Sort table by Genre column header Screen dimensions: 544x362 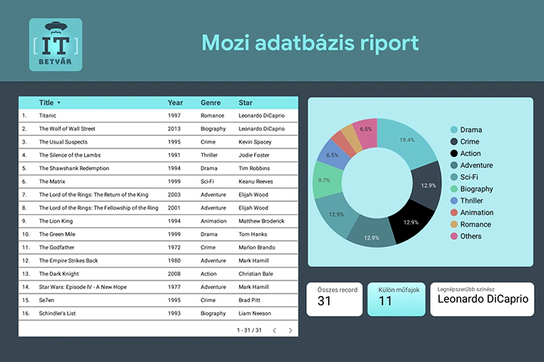pyautogui.click(x=211, y=103)
